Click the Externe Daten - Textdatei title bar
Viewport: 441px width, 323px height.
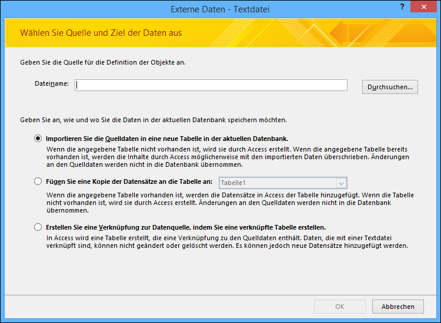(220, 9)
